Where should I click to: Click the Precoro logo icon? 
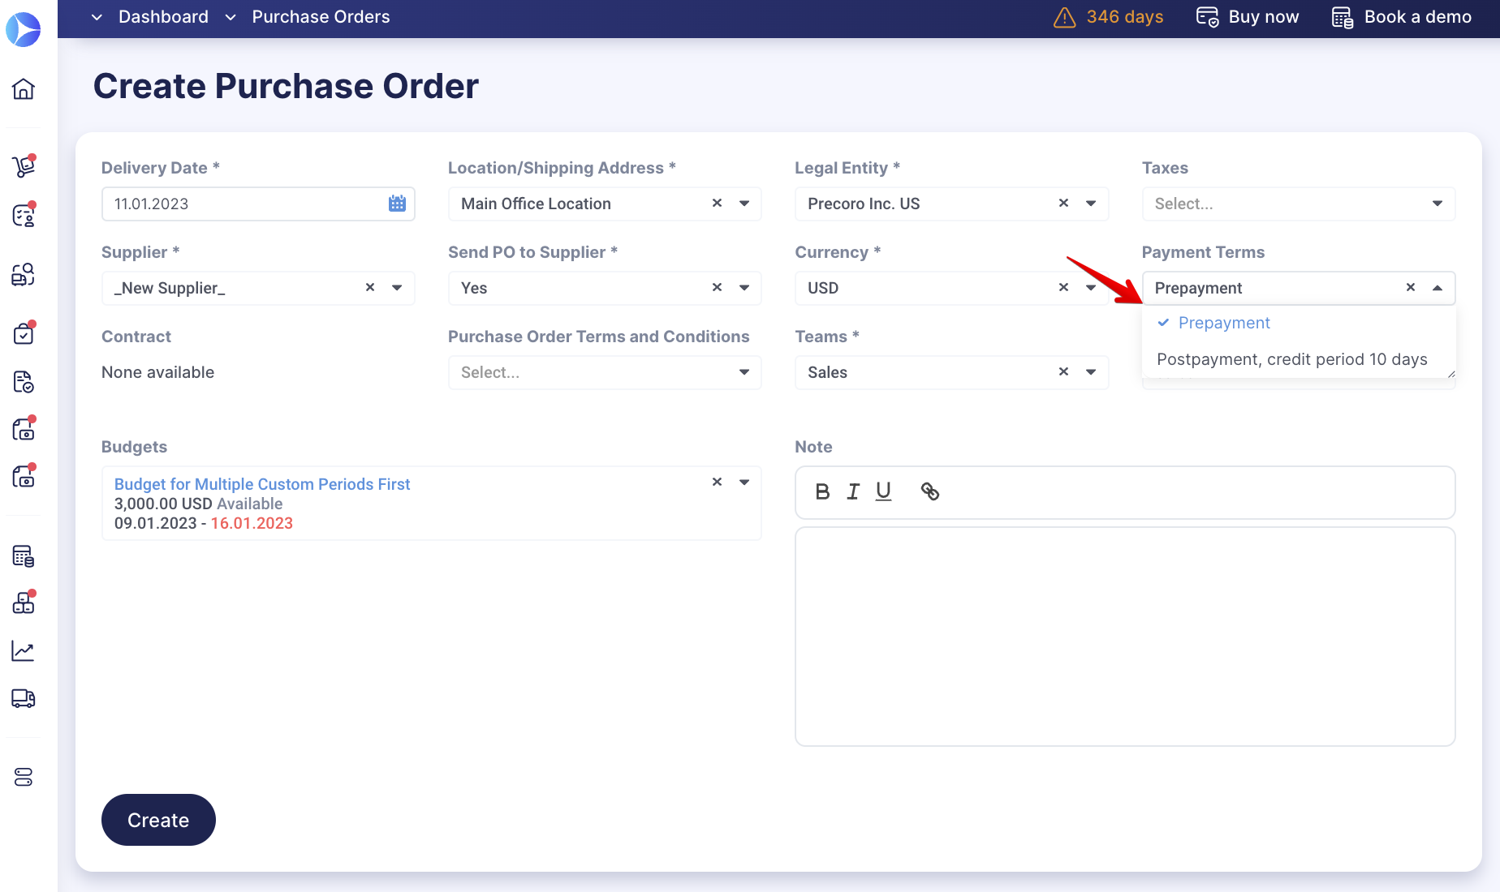pyautogui.click(x=24, y=29)
